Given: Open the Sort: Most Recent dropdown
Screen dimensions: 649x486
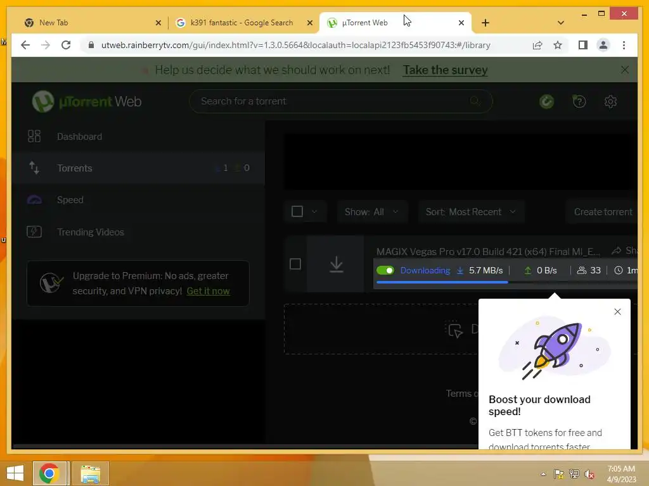Looking at the screenshot, I should pos(471,211).
